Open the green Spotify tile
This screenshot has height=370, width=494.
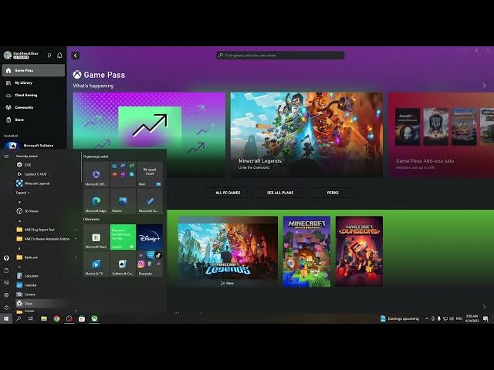pyautogui.click(x=123, y=237)
